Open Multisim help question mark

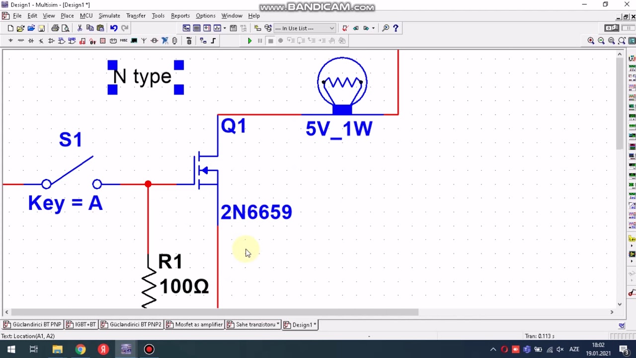click(396, 28)
